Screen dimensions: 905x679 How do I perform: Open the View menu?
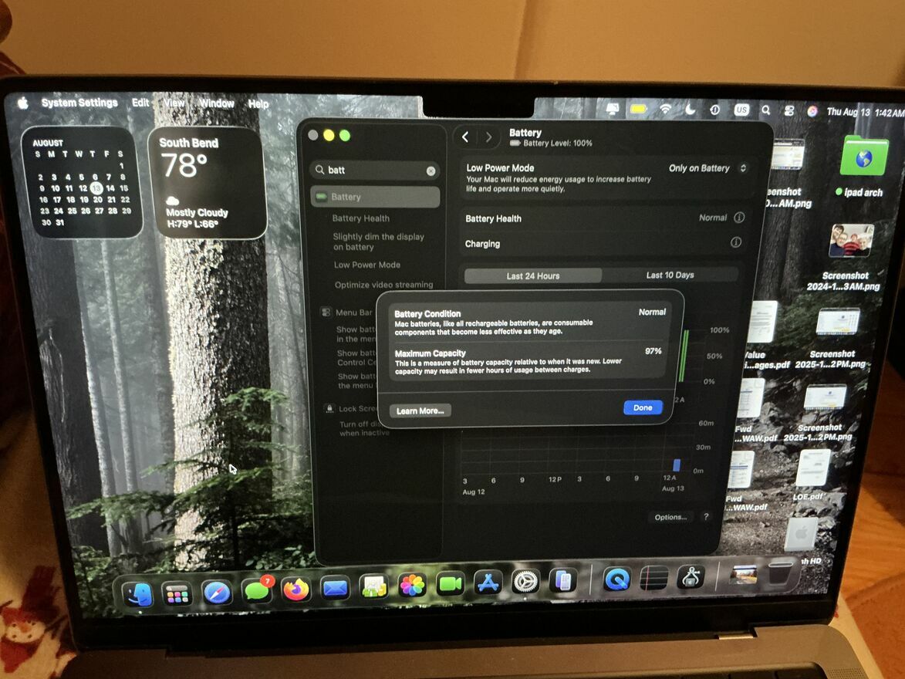click(174, 103)
